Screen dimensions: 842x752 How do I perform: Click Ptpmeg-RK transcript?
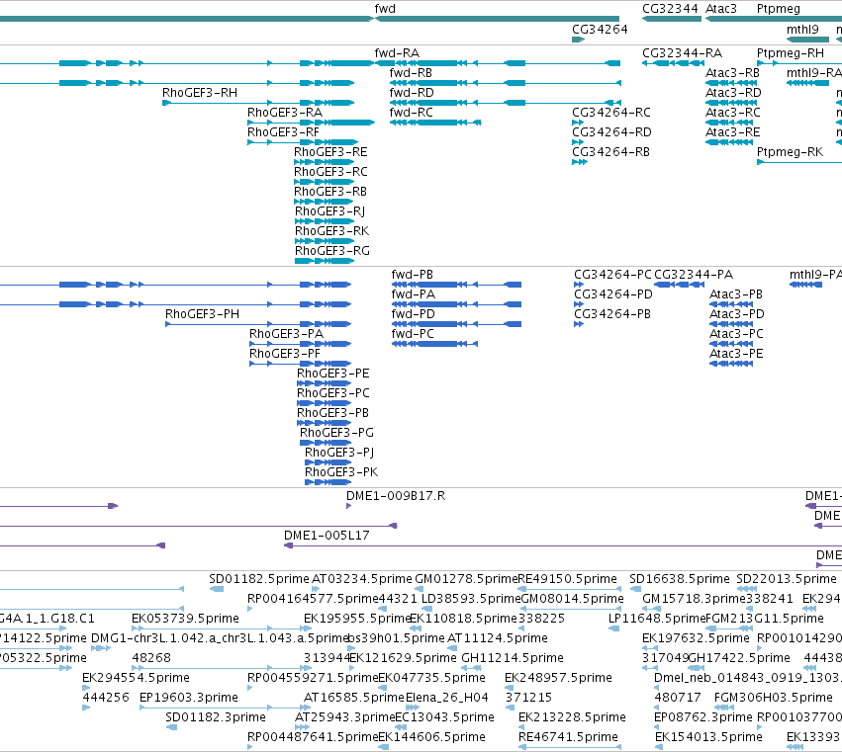790,152
